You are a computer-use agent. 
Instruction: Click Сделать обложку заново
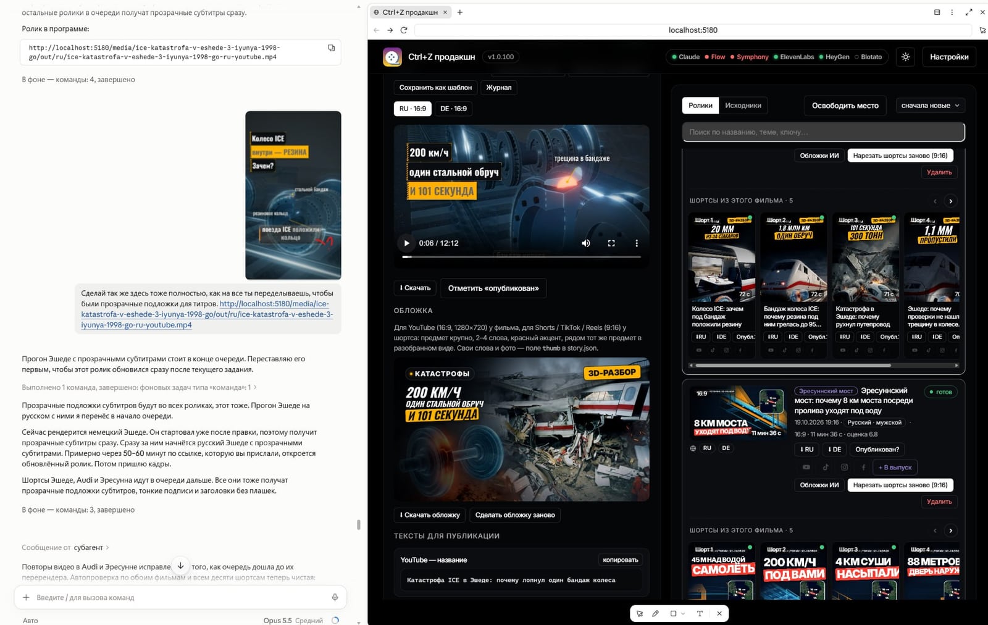pos(515,515)
